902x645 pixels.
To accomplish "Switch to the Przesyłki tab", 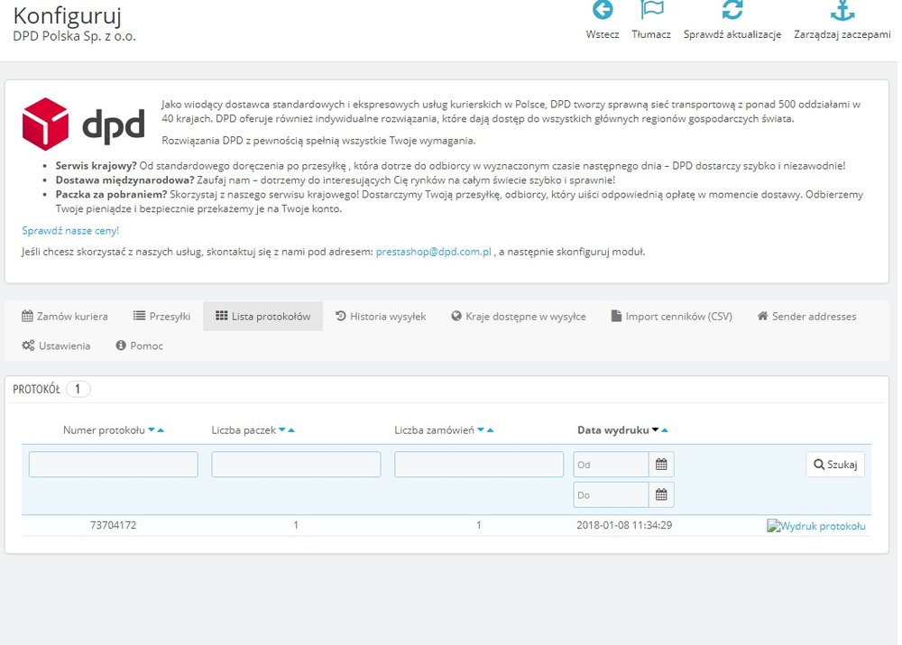I will pos(161,316).
